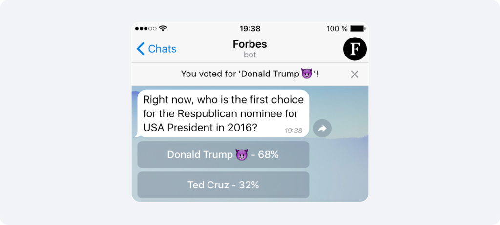This screenshot has height=225, width=500.
Task: Tap the 'bot' subtitle under Forbes
Action: [x=250, y=55]
